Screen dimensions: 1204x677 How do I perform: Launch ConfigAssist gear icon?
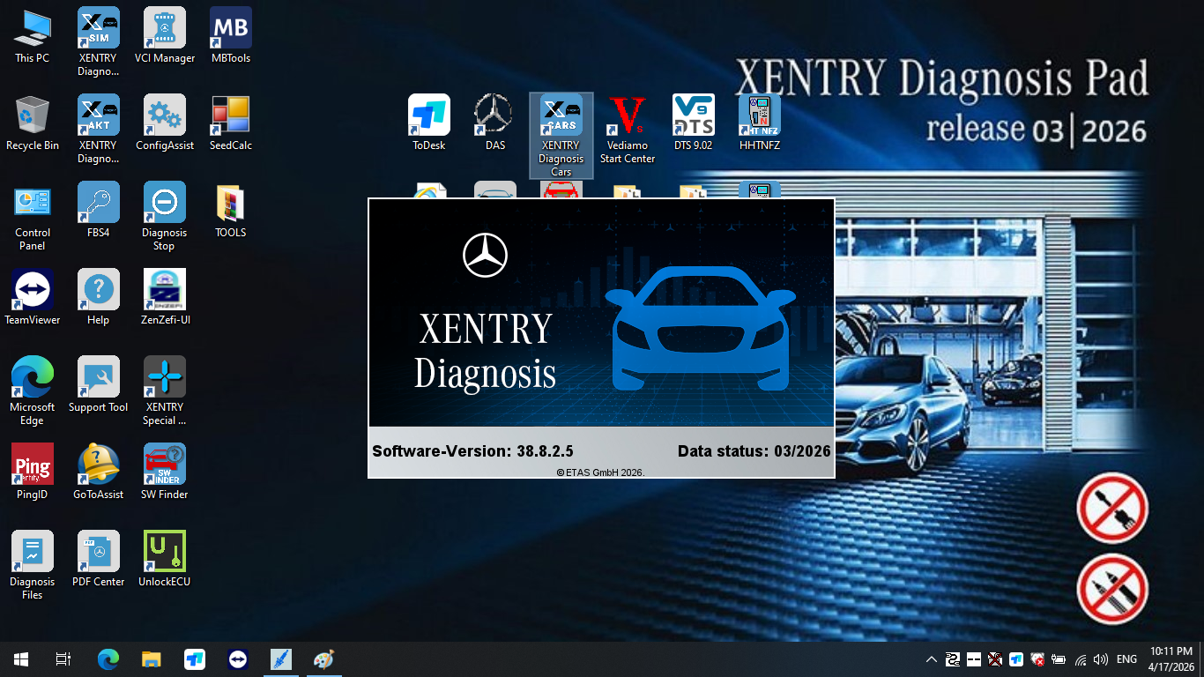click(165, 123)
